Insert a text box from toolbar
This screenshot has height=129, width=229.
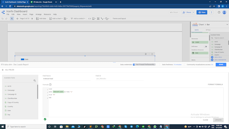pos(98,19)
